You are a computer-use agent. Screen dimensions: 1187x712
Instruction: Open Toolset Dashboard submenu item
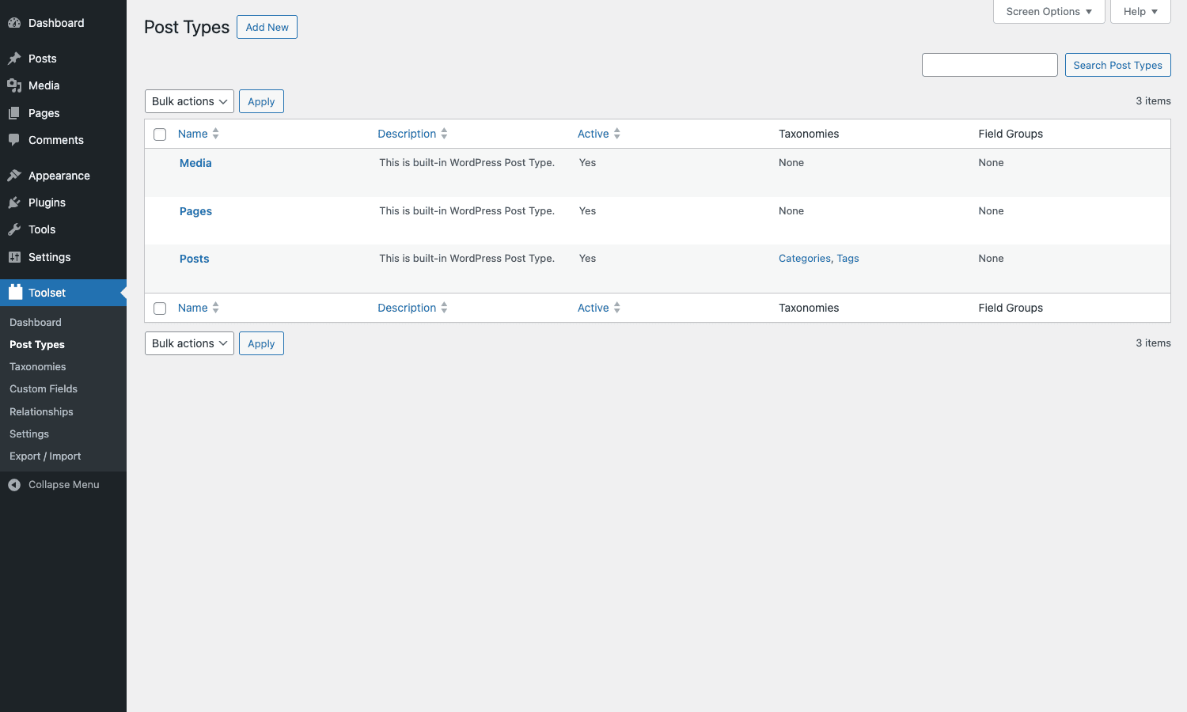coord(36,322)
